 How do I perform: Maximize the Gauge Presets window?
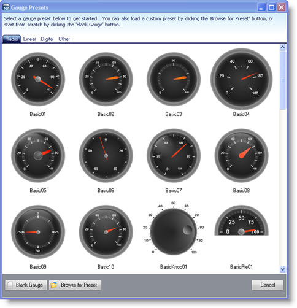[271, 7]
